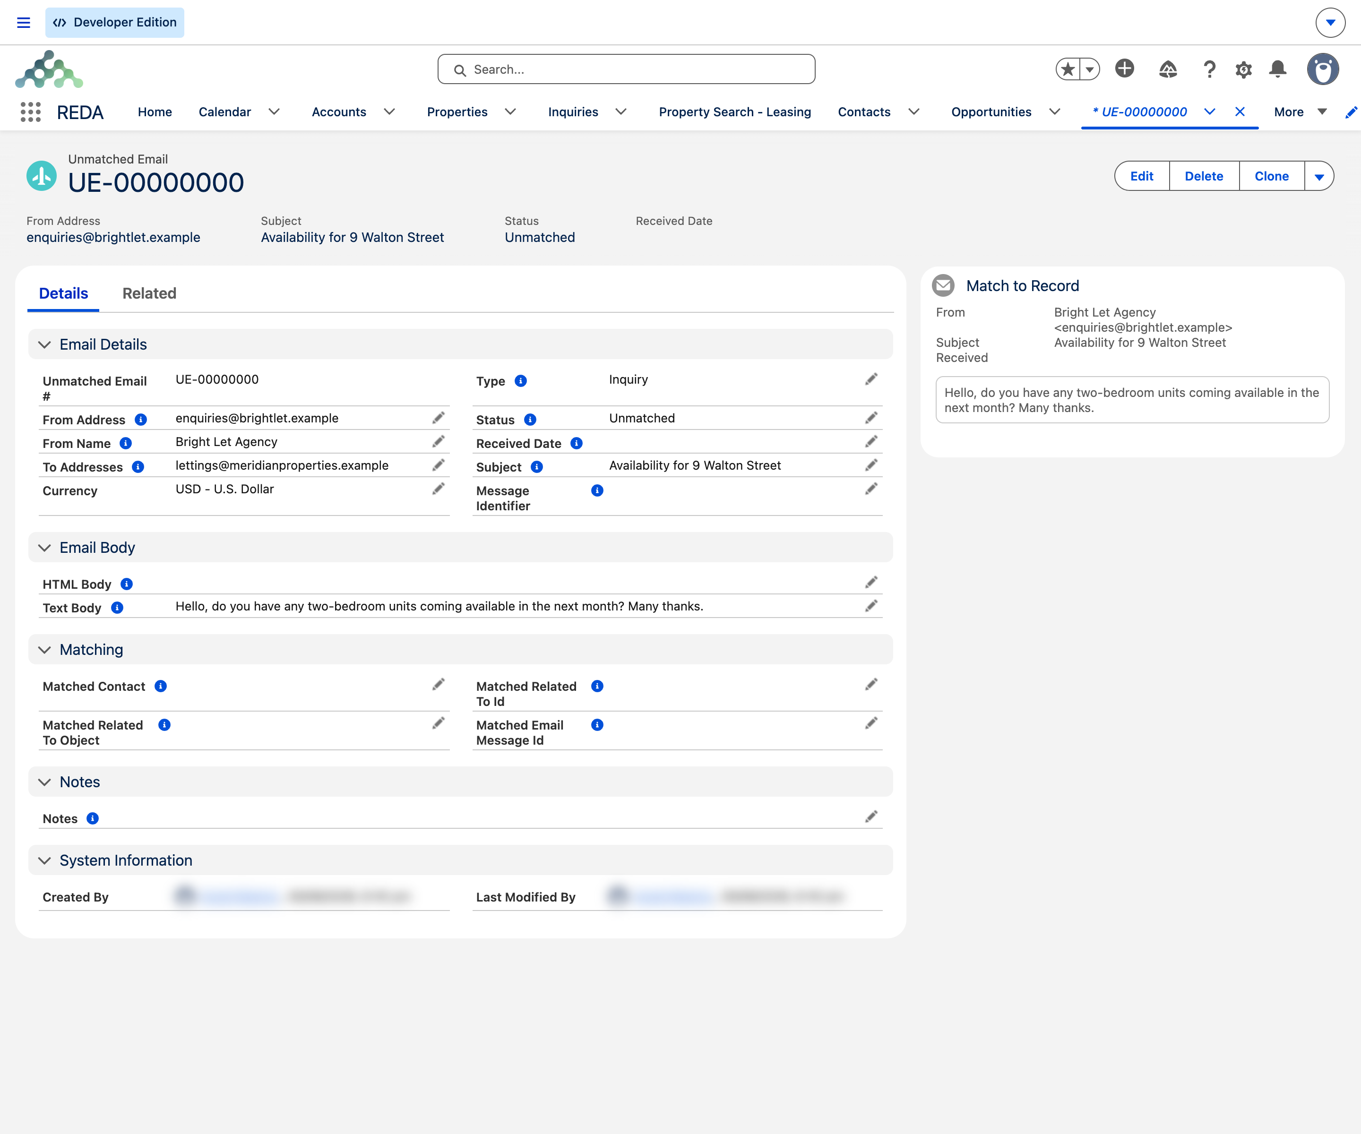The image size is (1361, 1134).
Task: Expand the Accounts nav dropdown
Action: 389,112
